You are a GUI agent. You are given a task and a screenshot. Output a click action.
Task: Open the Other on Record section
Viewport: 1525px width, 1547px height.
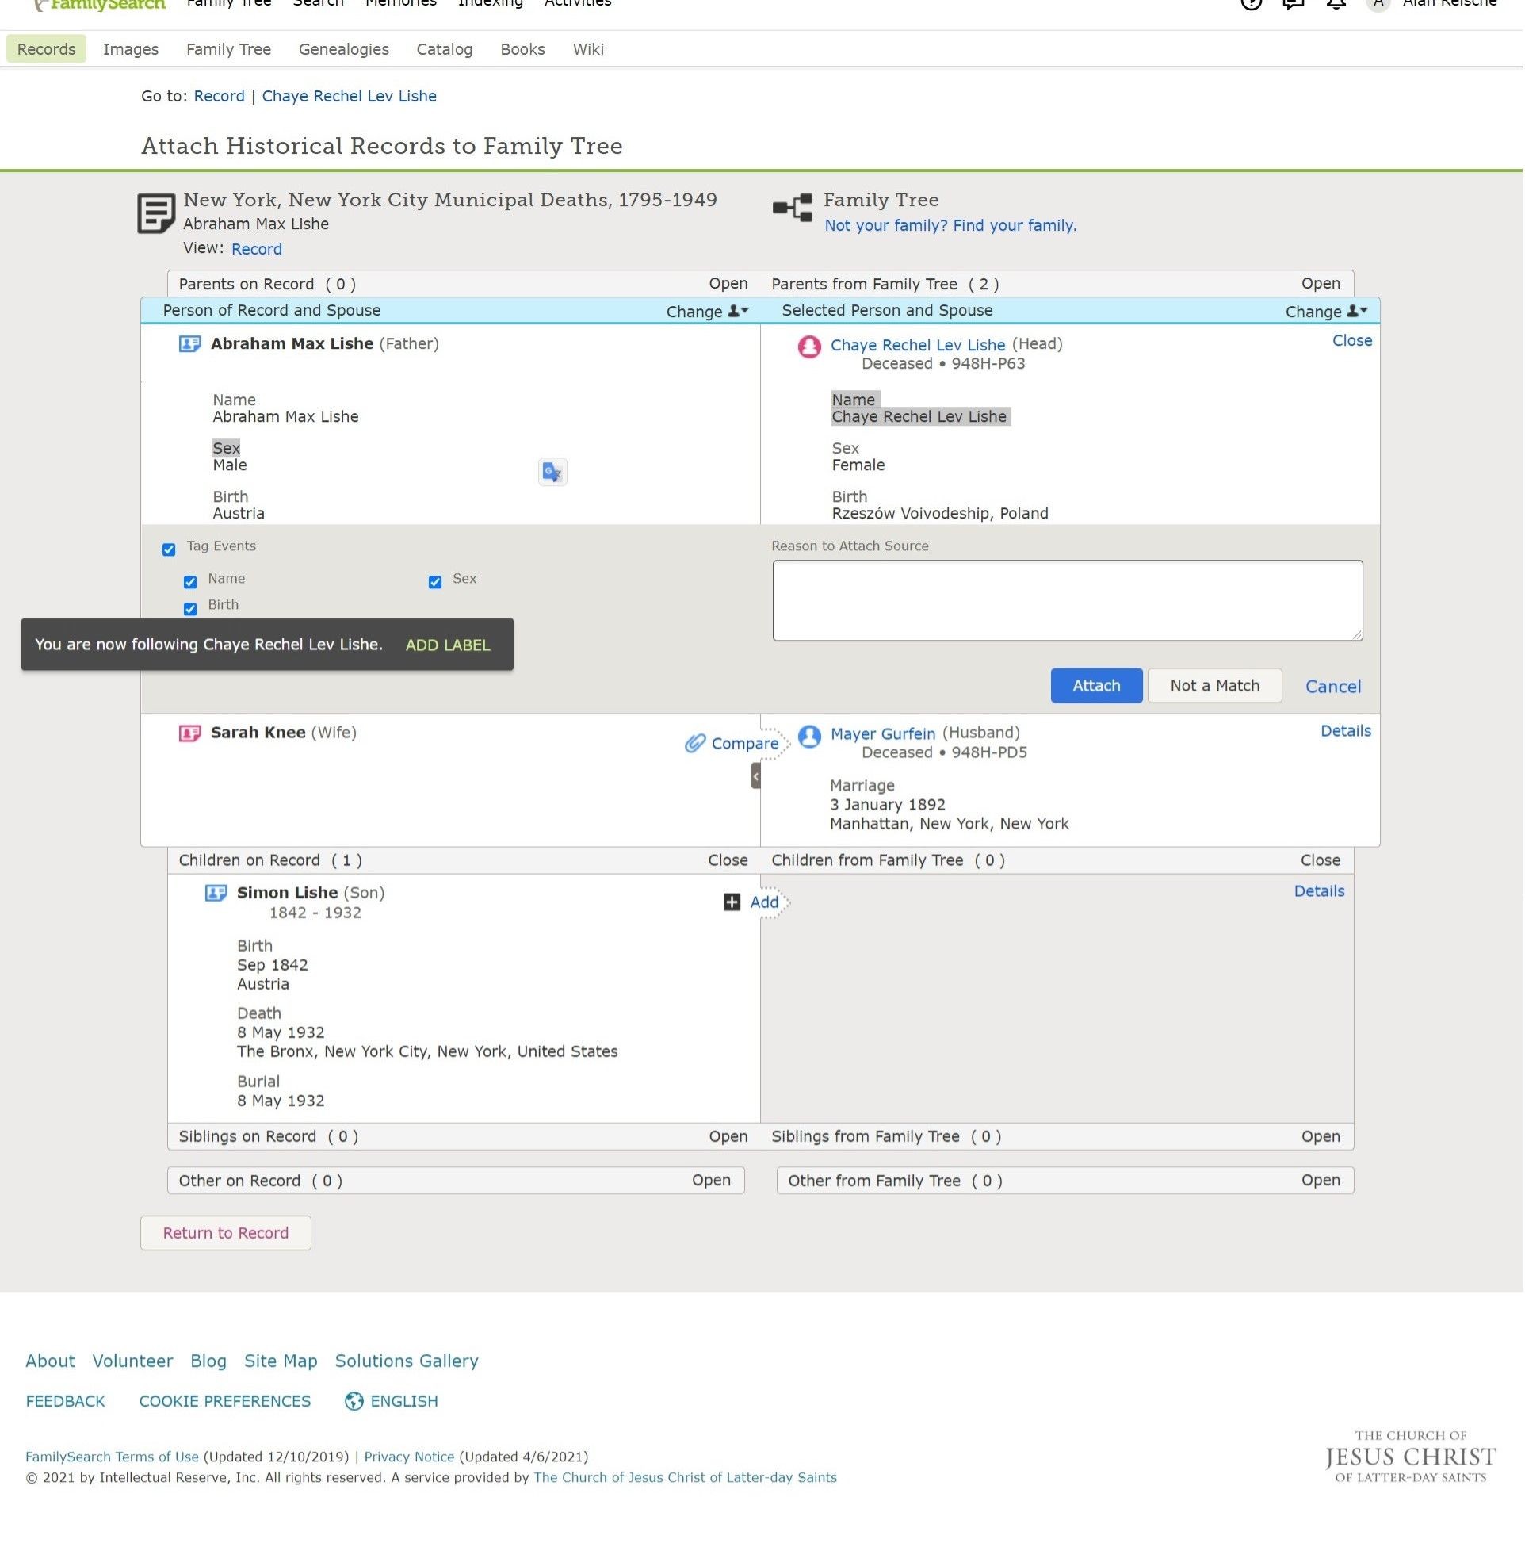pos(712,1180)
